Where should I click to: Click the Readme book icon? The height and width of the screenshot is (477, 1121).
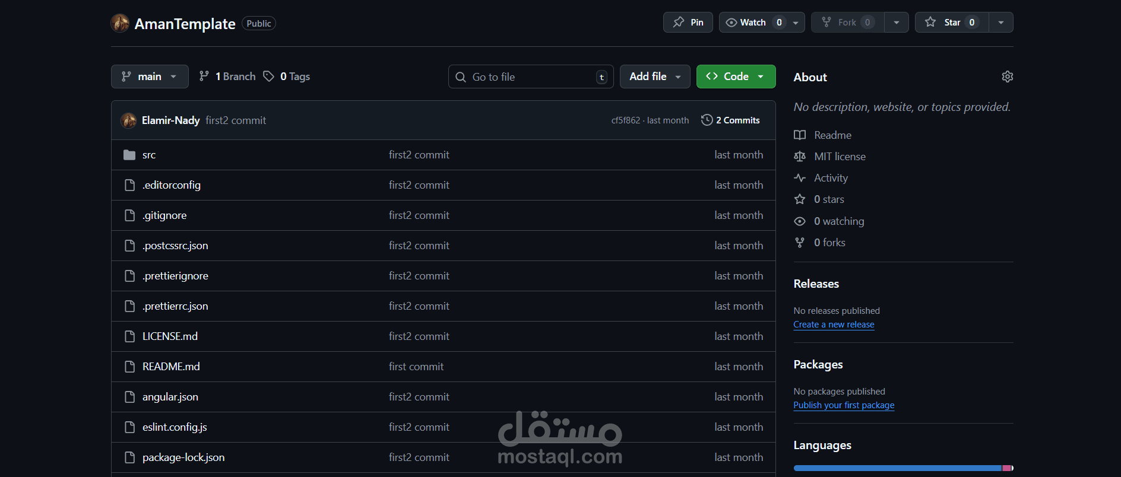coord(800,135)
